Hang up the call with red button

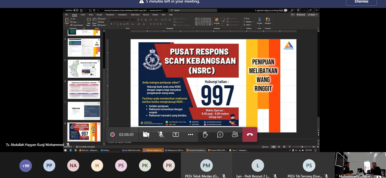(250, 134)
